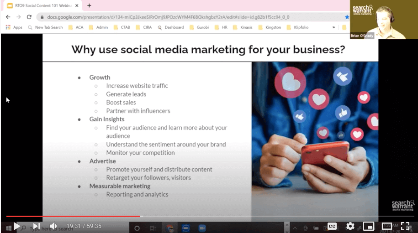Mute the video volume
The image size is (418, 233).
click(x=53, y=226)
